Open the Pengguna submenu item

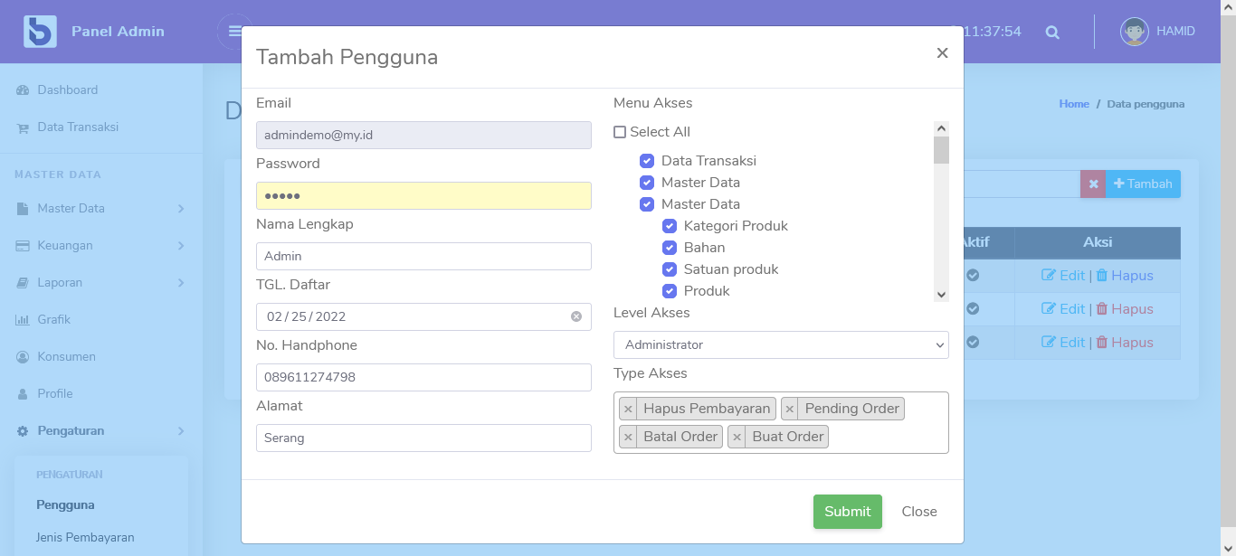tap(65, 505)
